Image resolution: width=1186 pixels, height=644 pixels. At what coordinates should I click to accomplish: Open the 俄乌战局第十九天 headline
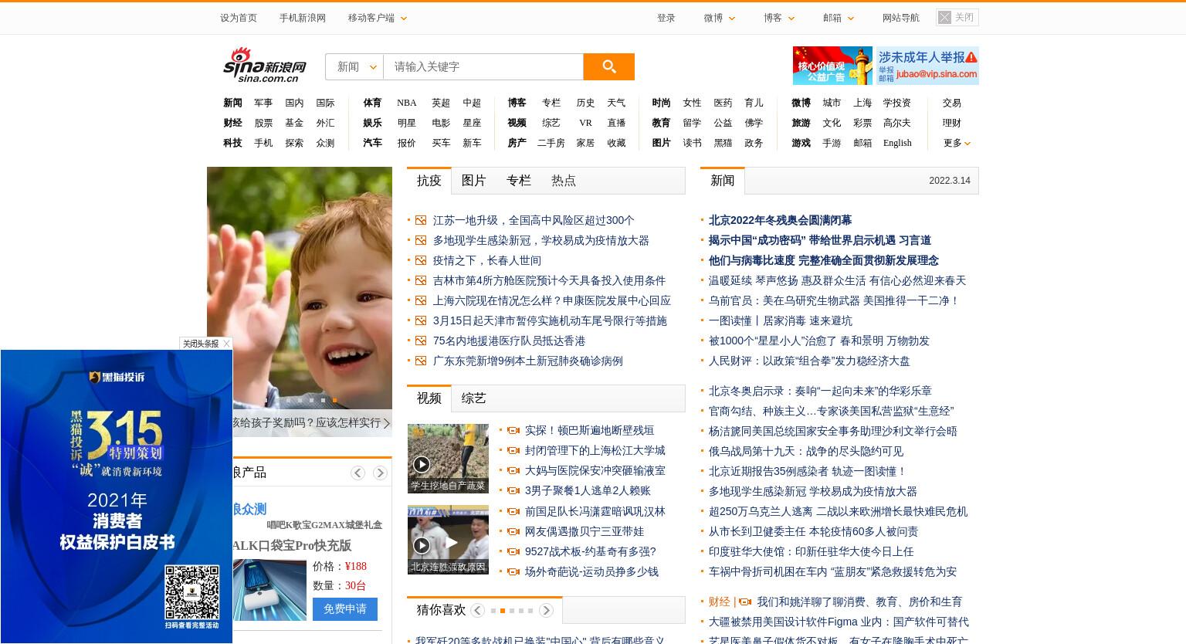806,451
